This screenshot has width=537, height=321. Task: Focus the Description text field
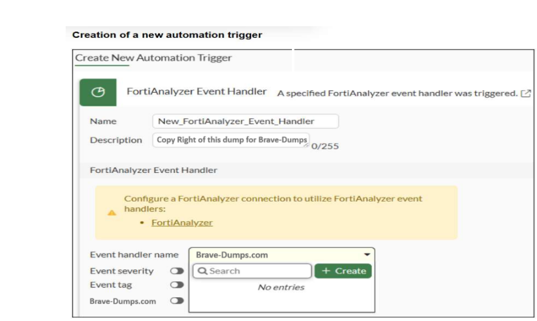[231, 139]
